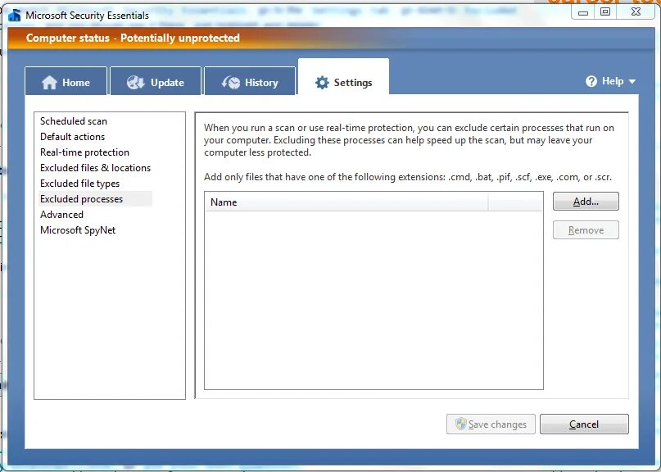The width and height of the screenshot is (661, 472).
Task: Open Real-time protection settings
Action: 84,152
